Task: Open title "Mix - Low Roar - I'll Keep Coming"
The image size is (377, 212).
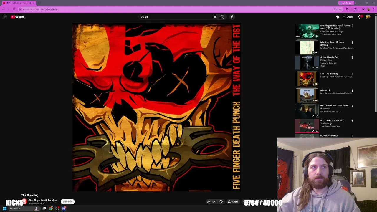Action: point(332,44)
